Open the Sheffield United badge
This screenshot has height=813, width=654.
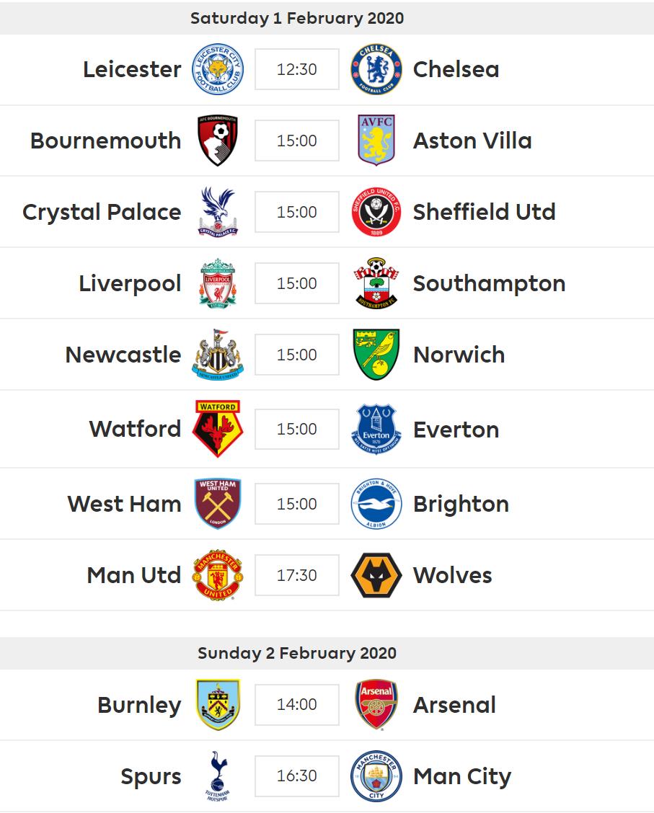pyautogui.click(x=376, y=212)
